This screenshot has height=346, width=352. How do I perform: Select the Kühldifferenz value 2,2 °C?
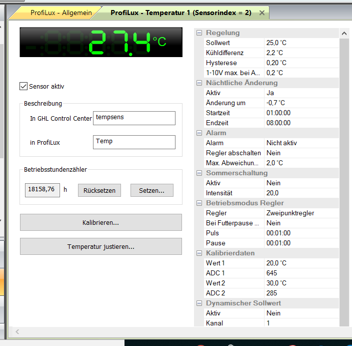coord(301,53)
